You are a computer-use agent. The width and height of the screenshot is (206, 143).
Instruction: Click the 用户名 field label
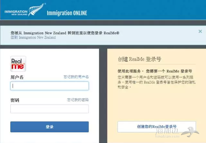(17, 77)
